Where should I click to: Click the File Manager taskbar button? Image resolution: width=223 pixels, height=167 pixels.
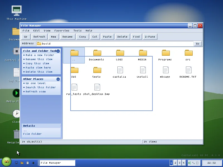pyautogui.click(x=57, y=163)
